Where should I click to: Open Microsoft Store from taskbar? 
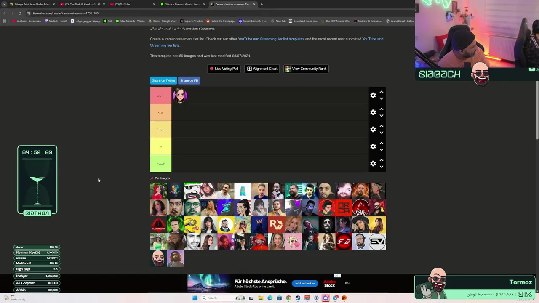point(279,298)
